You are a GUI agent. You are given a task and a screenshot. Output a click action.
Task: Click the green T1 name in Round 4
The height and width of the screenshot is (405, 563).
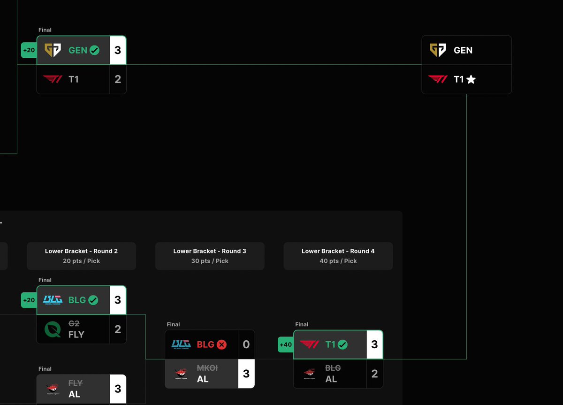(330, 344)
